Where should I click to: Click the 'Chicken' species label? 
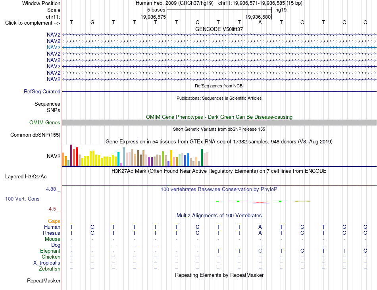(51, 257)
